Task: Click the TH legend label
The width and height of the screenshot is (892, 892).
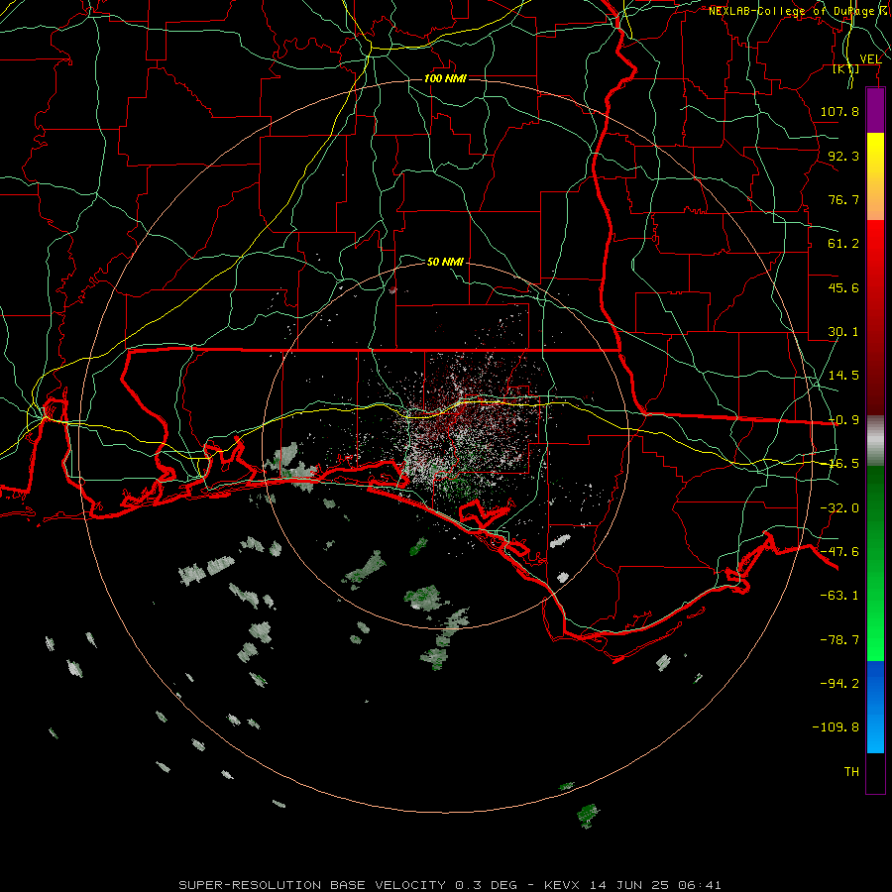Action: 851,772
